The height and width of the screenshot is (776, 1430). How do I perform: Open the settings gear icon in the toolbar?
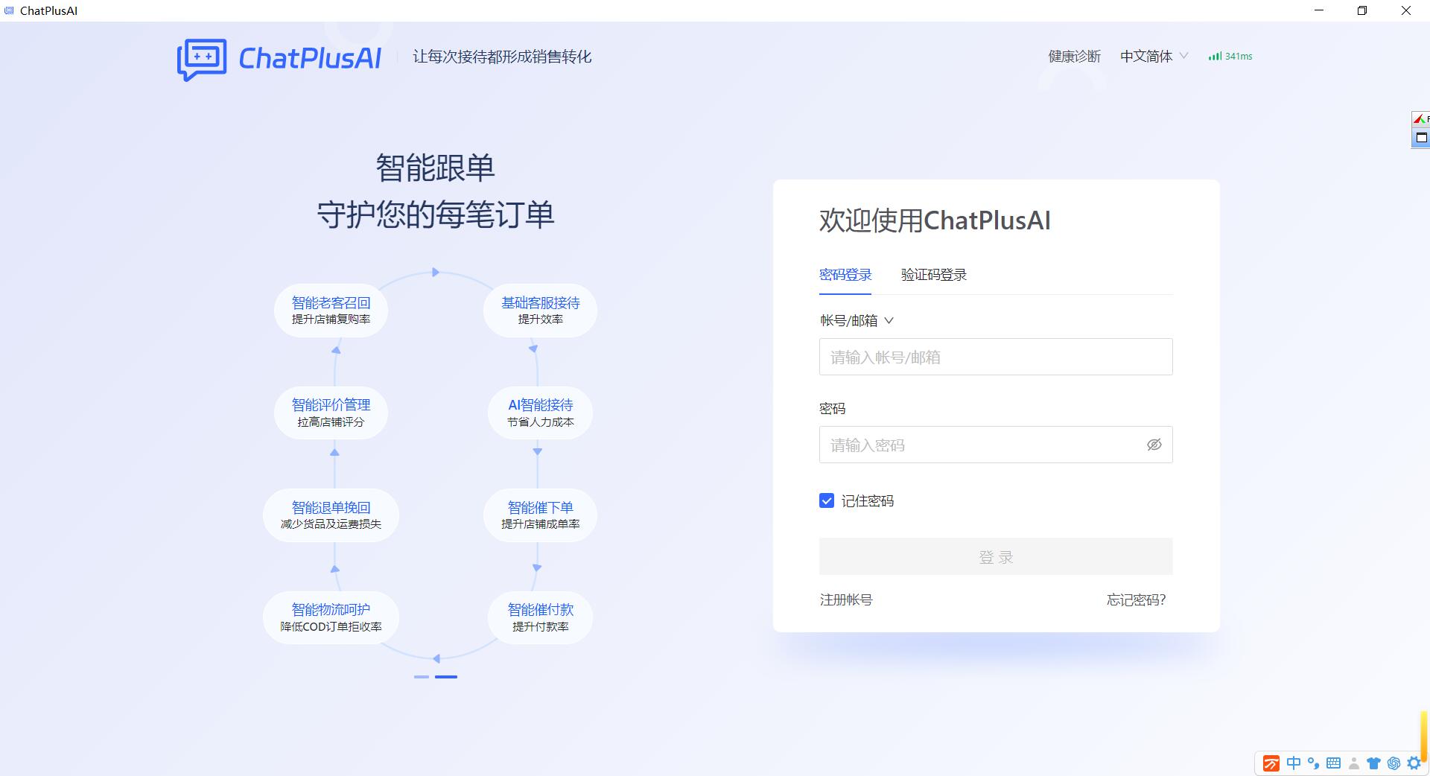pyautogui.click(x=1414, y=763)
